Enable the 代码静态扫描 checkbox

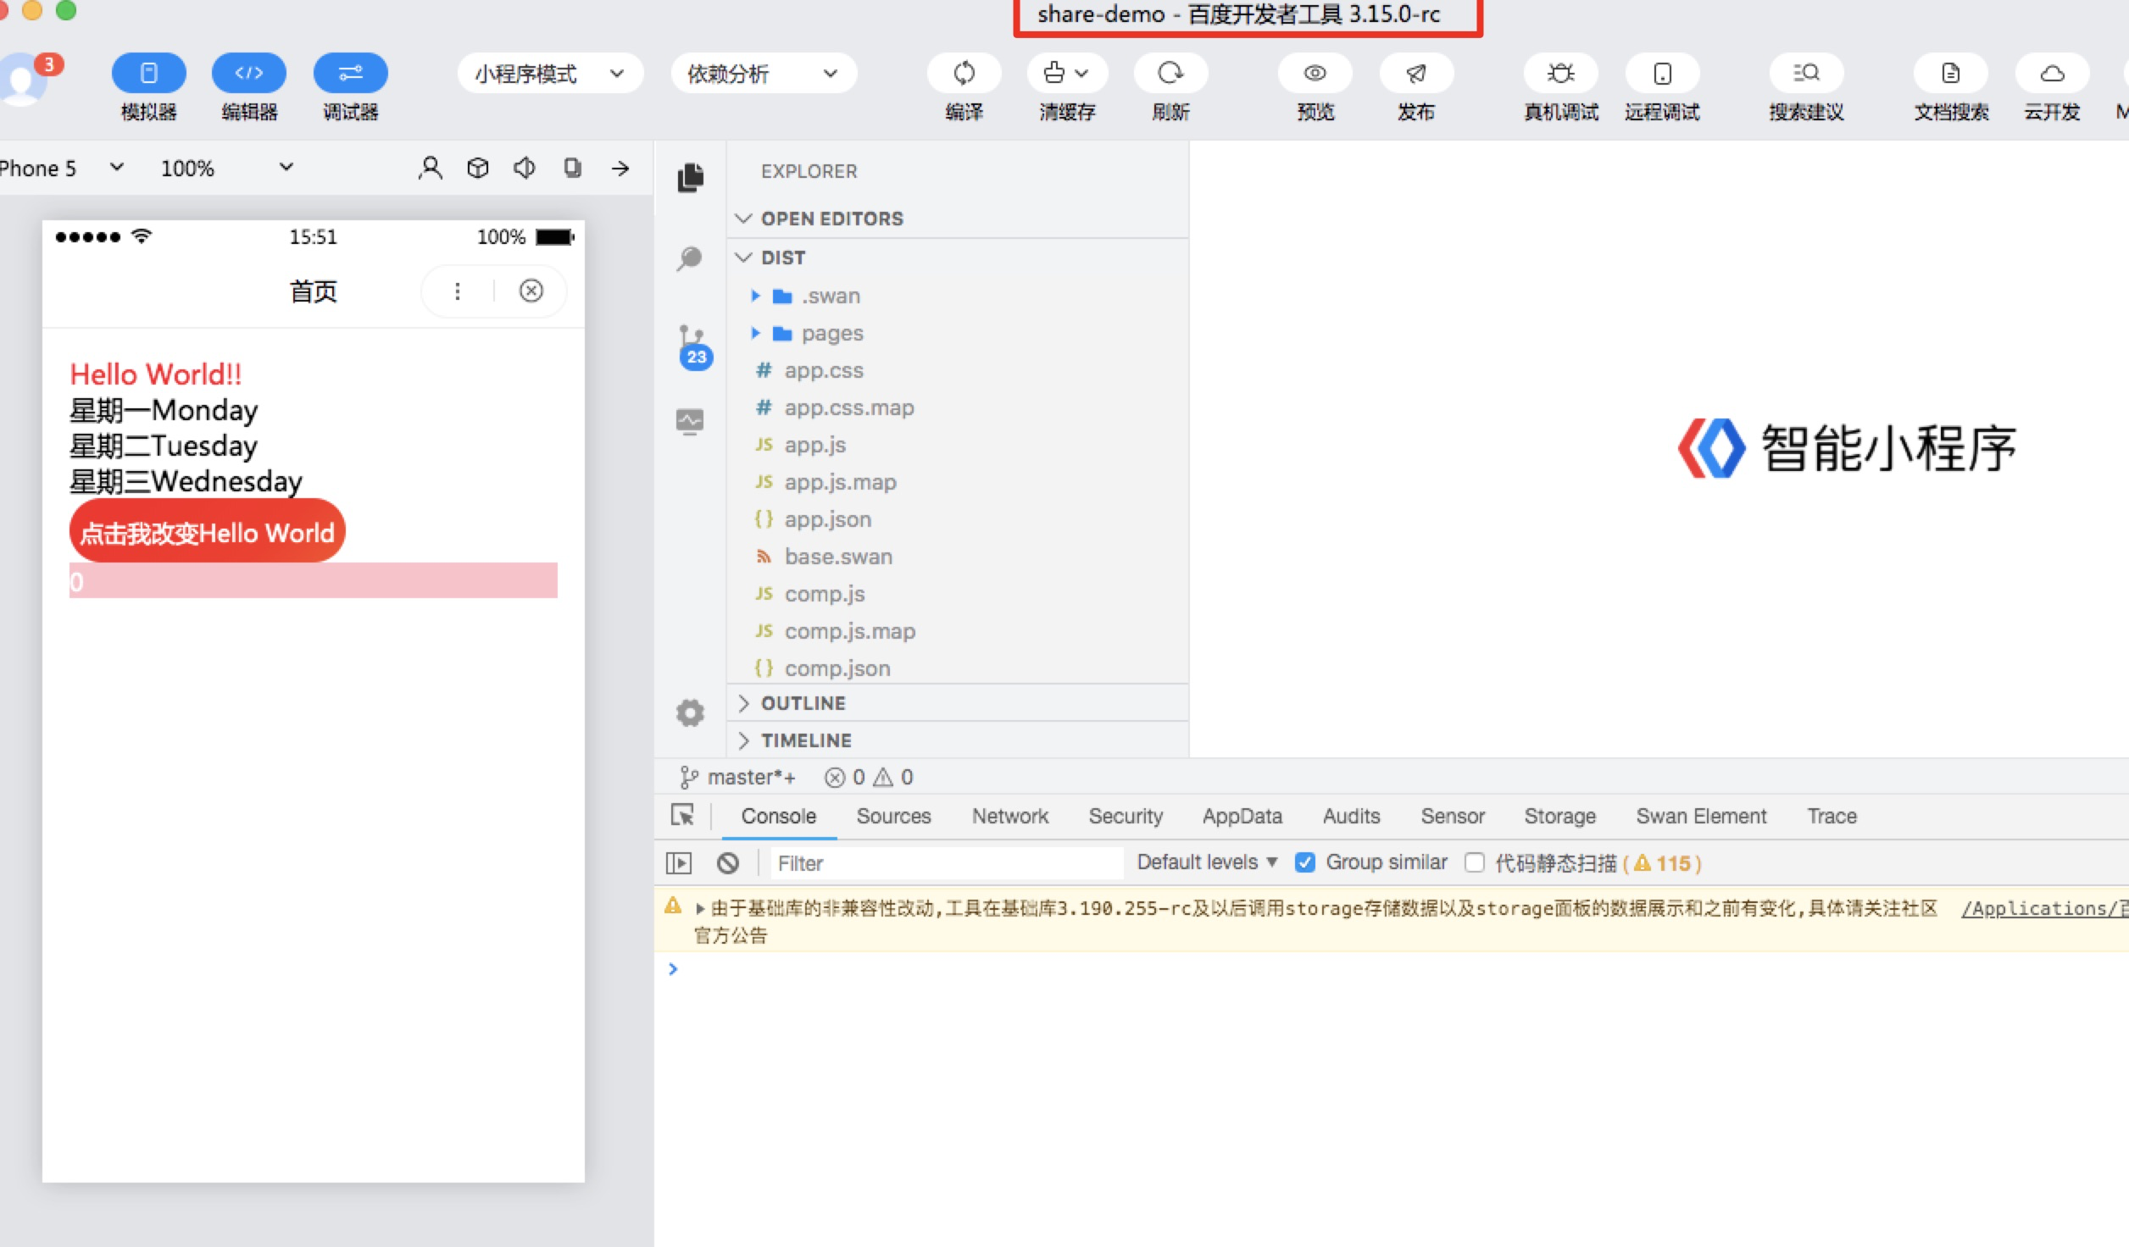click(x=1475, y=862)
